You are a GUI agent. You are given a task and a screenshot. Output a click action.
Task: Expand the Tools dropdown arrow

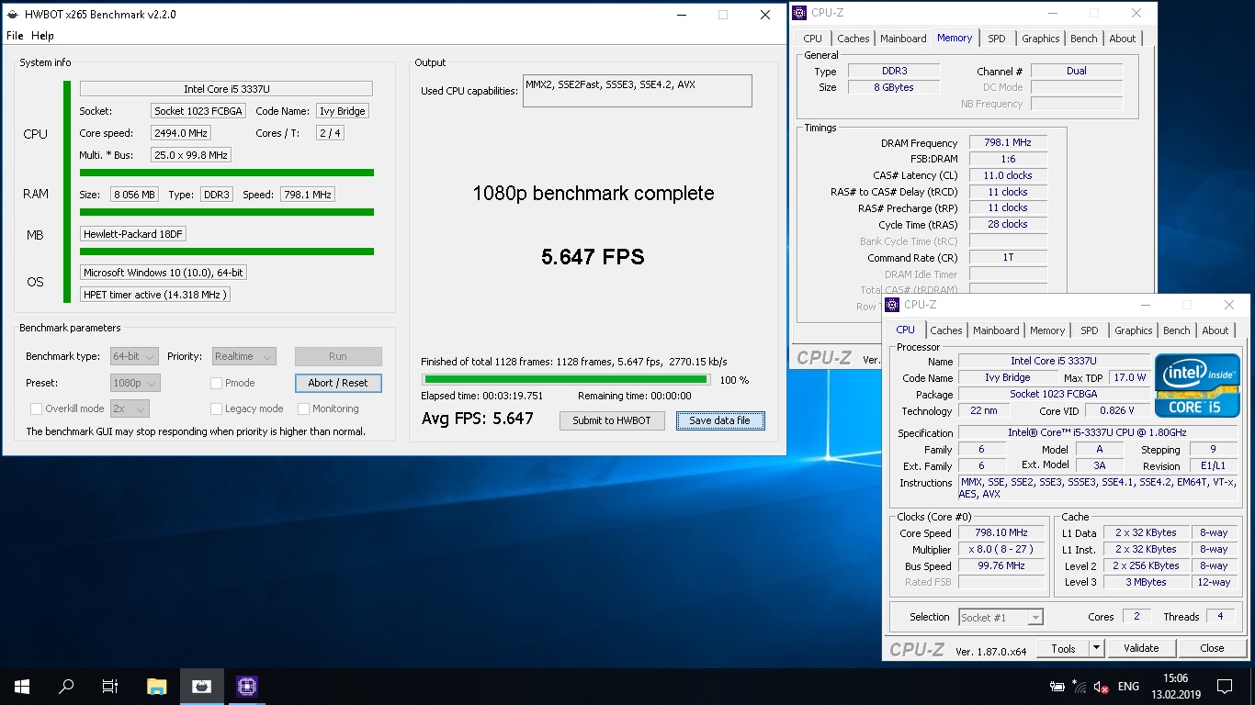(x=1096, y=648)
